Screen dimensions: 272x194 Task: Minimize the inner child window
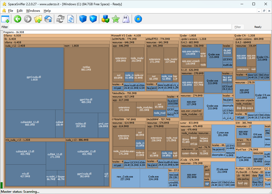tap(259, 11)
